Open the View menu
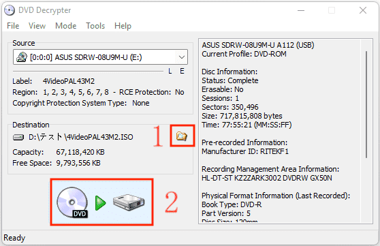The image size is (380, 246). pos(37,26)
